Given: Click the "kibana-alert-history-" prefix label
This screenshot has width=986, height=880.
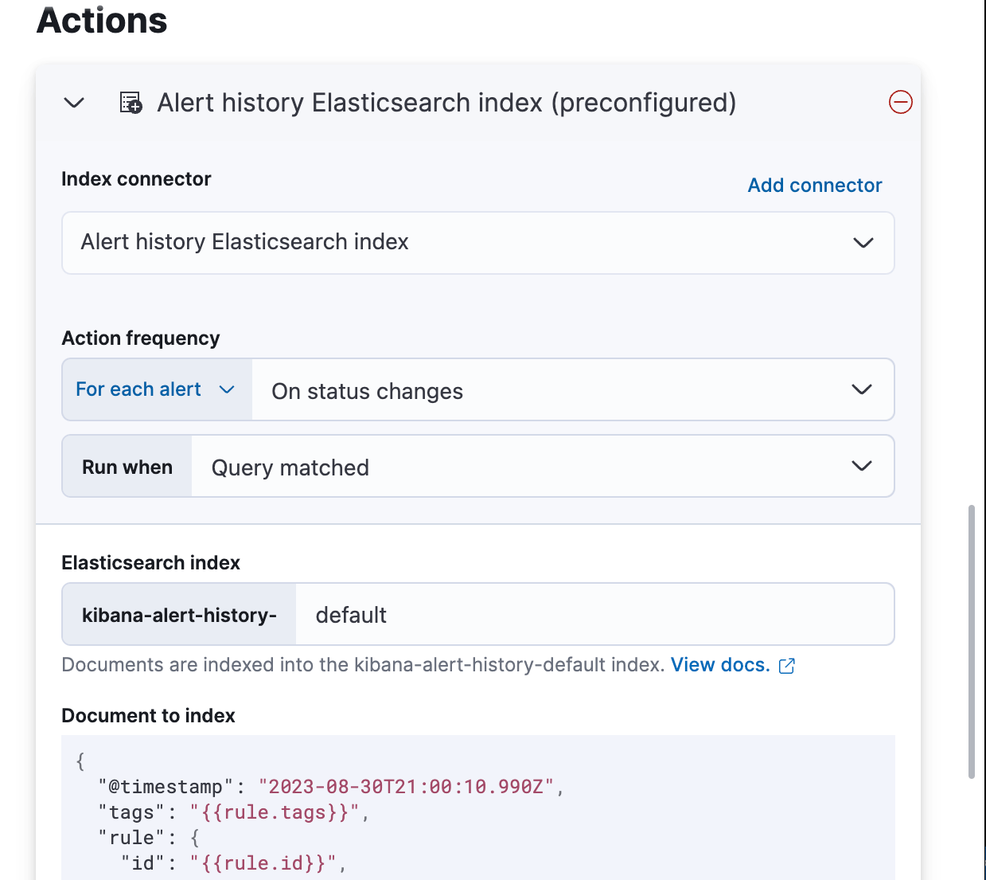Looking at the screenshot, I should tap(178, 614).
